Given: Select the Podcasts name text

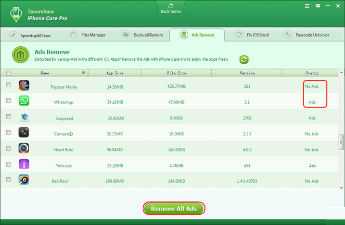Looking at the screenshot, I should click(64, 166).
